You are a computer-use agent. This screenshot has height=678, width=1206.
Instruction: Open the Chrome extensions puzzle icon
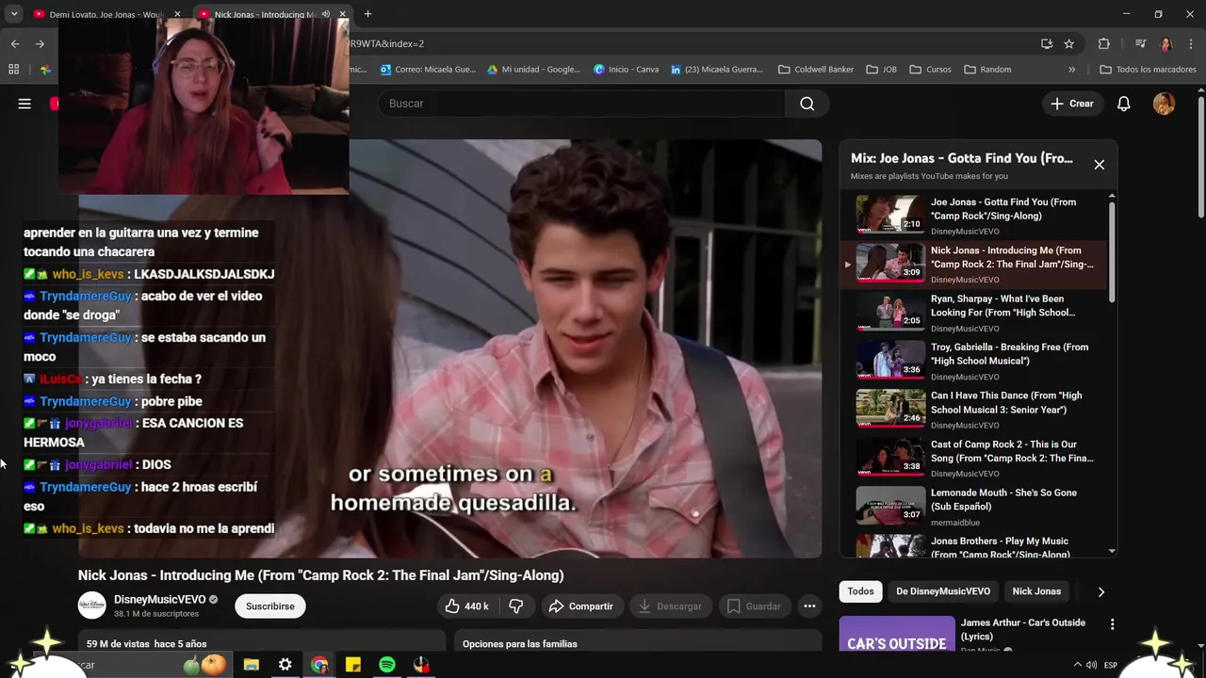click(x=1103, y=43)
